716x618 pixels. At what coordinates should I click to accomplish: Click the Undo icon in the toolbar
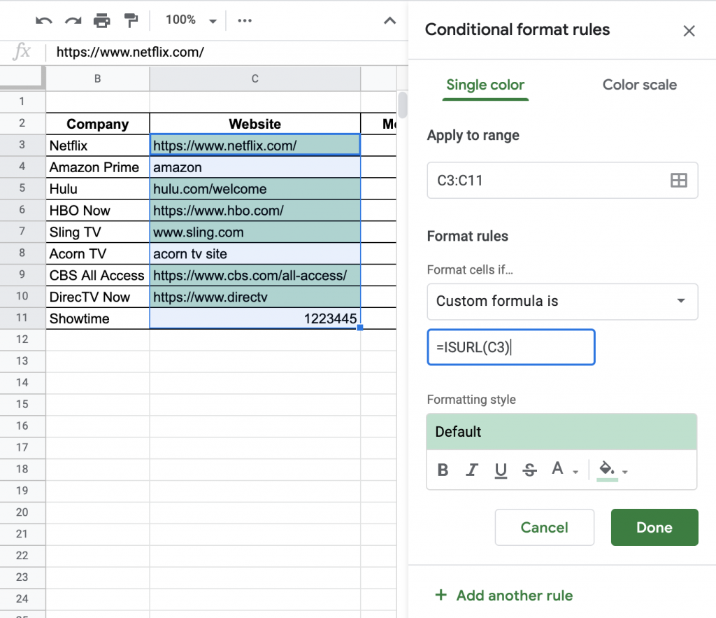(x=43, y=20)
